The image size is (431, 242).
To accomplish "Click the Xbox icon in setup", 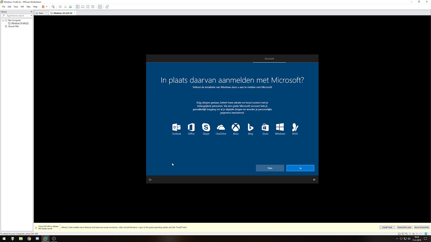I will coord(236,127).
